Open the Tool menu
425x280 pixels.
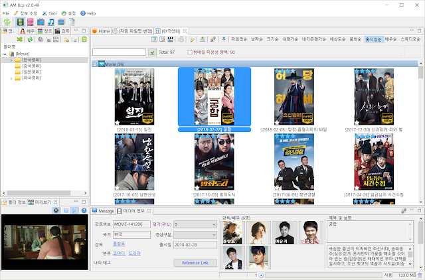point(49,13)
